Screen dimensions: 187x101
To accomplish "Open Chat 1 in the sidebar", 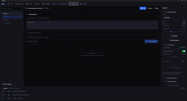I will point(12,20).
